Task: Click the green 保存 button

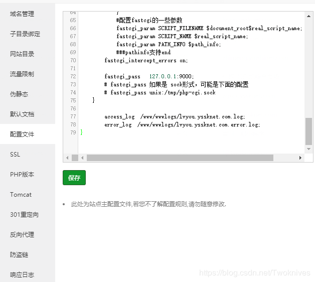Action: pyautogui.click(x=74, y=178)
